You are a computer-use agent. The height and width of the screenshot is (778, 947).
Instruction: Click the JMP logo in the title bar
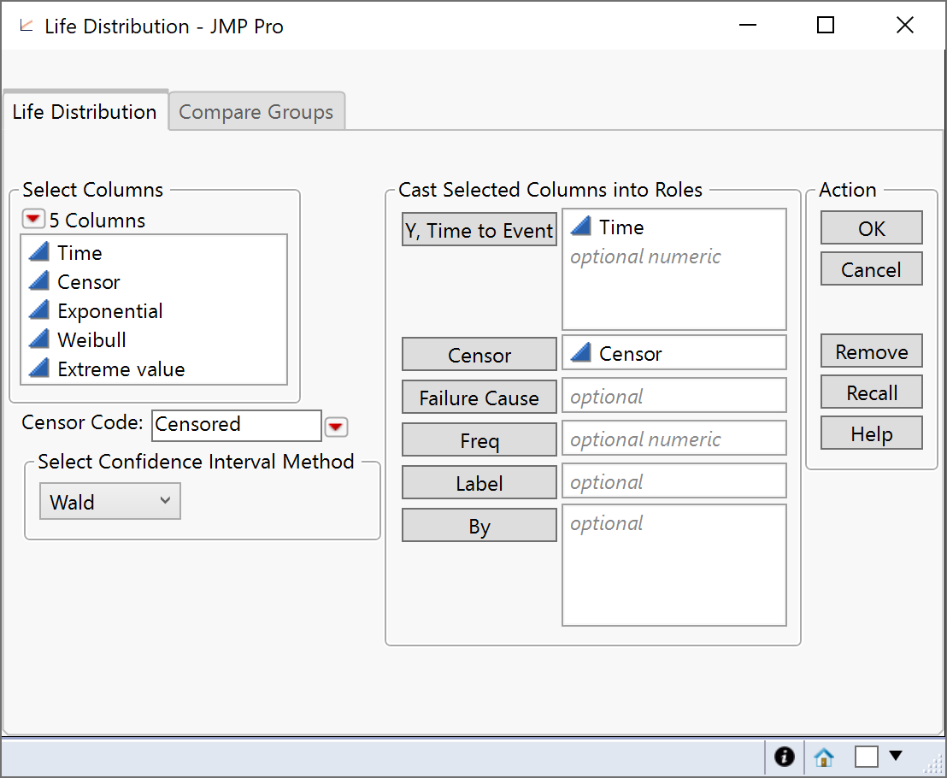point(26,25)
